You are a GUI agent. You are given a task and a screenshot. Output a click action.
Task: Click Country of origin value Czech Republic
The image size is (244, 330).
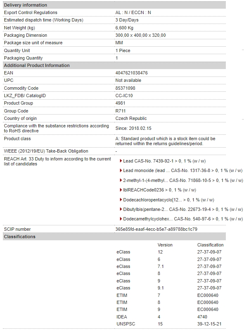pos(131,118)
